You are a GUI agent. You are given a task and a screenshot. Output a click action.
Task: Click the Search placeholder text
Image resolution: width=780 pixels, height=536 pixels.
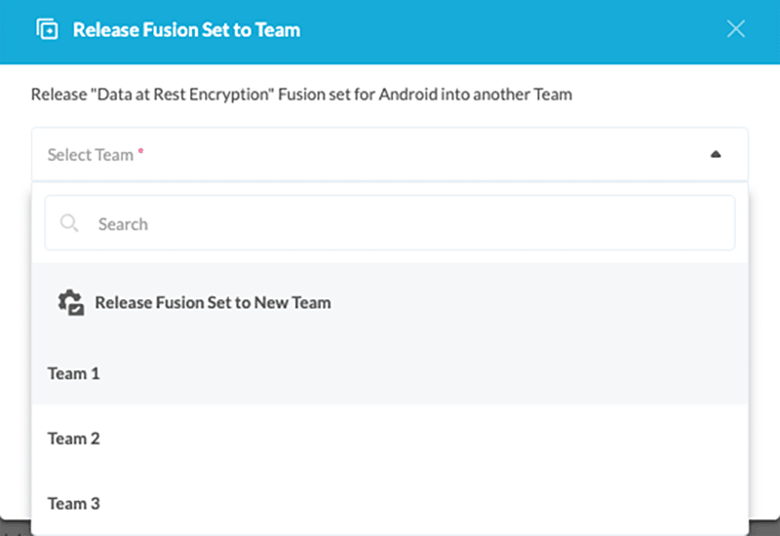pos(123,224)
